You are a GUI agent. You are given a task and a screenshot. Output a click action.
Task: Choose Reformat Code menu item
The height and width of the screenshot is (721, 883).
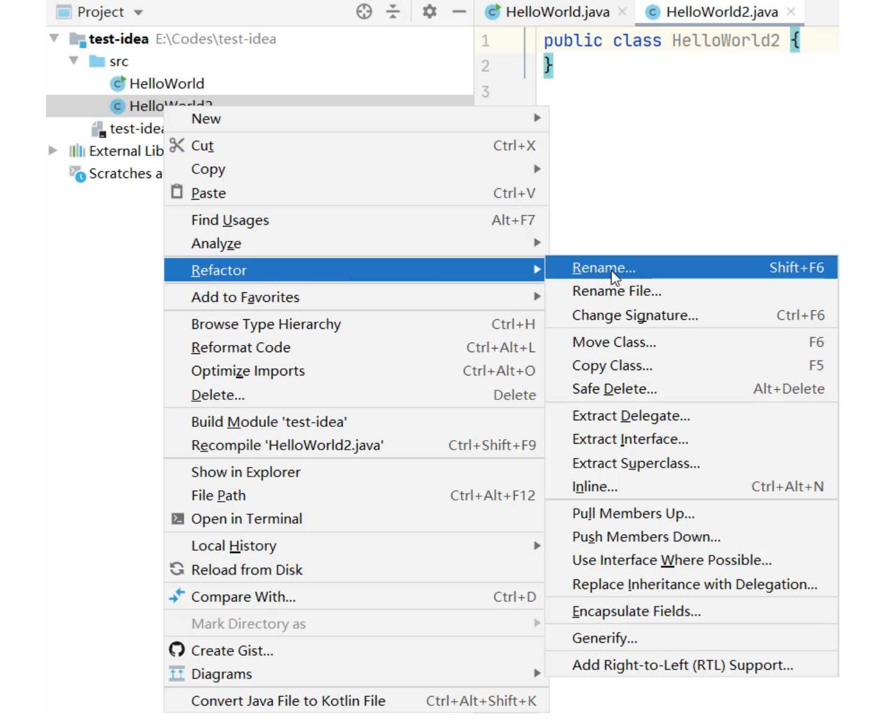tap(355, 347)
